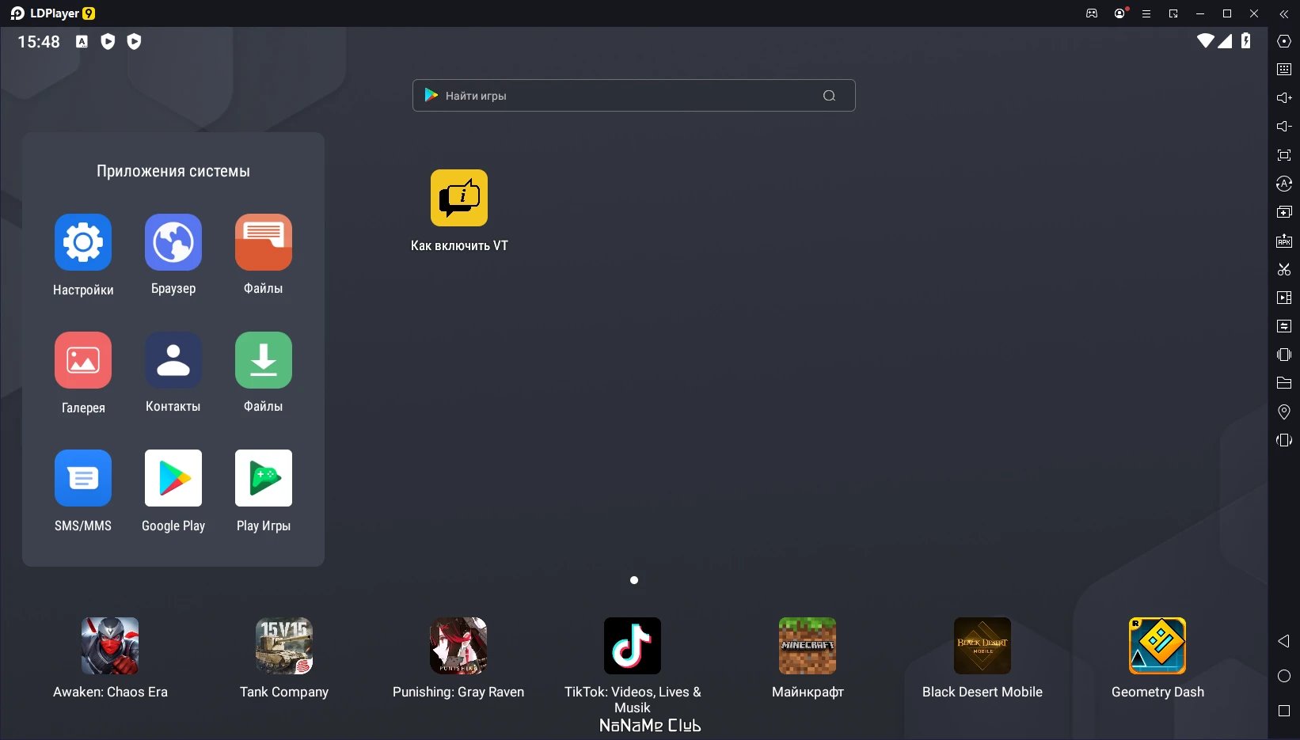Screen dimensions: 1300x740
Task: Tap the Android back triangle button
Action: [x=1284, y=641]
